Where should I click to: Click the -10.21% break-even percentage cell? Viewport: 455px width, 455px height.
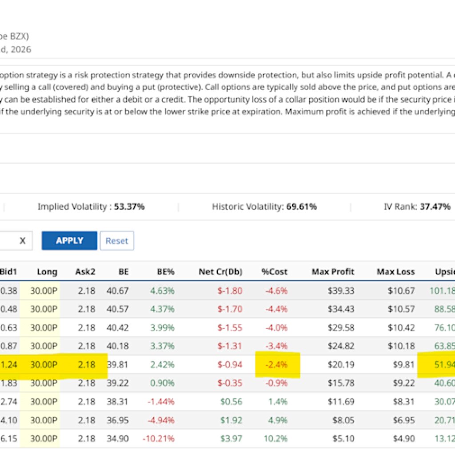pos(158,439)
